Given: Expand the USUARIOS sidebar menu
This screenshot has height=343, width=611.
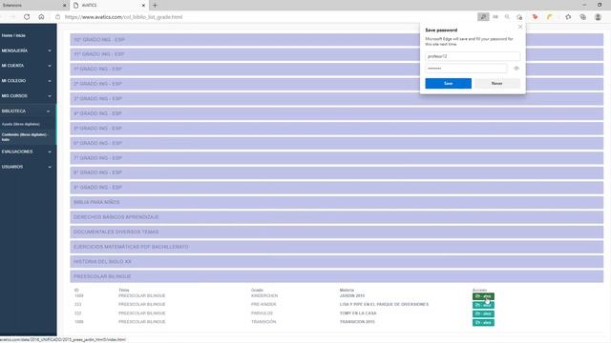Looking at the screenshot, I should click(x=28, y=167).
